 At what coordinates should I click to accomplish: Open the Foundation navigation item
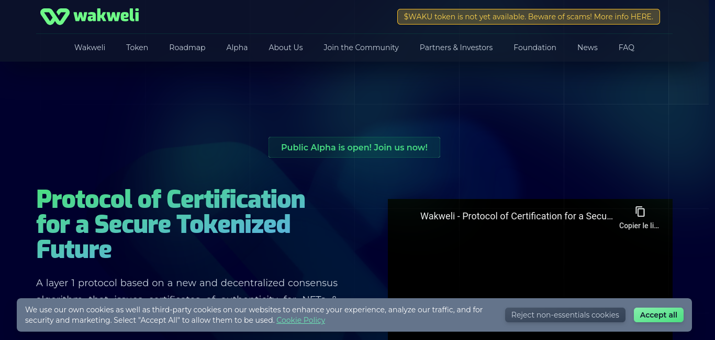point(535,48)
